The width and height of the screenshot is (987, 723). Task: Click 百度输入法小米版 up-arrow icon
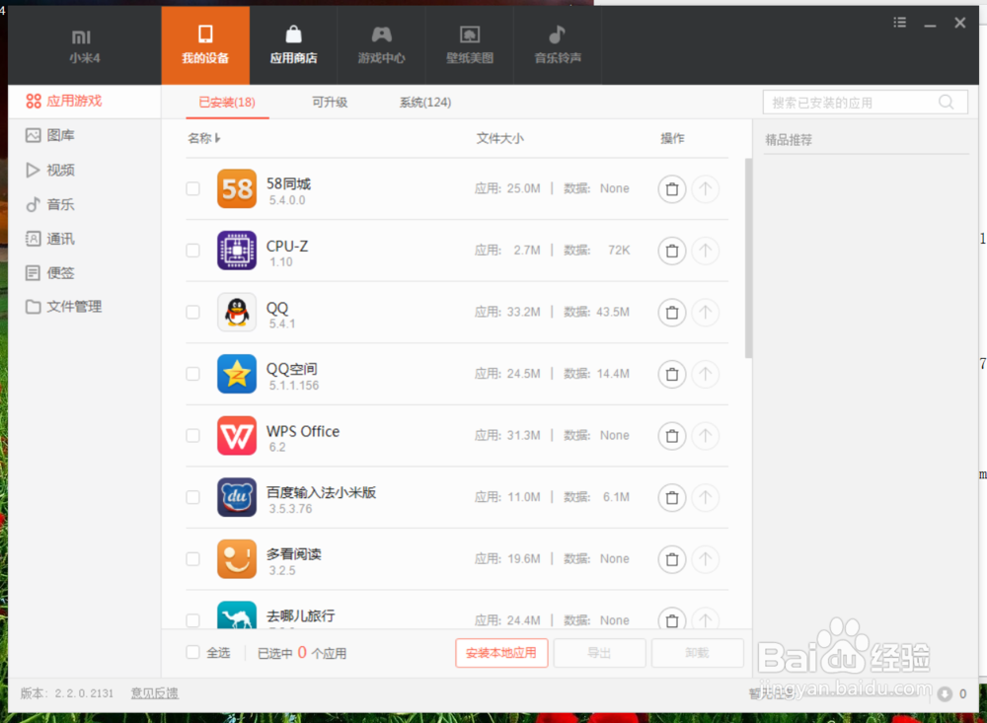pyautogui.click(x=705, y=497)
